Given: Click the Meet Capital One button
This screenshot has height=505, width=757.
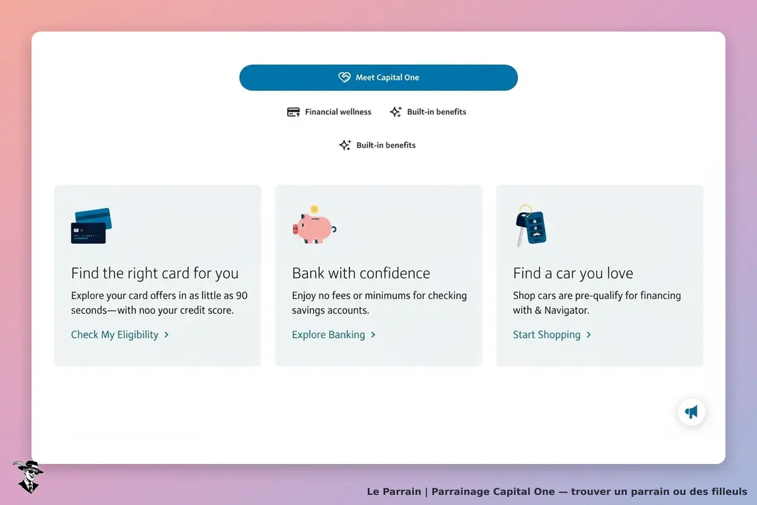Looking at the screenshot, I should point(378,78).
